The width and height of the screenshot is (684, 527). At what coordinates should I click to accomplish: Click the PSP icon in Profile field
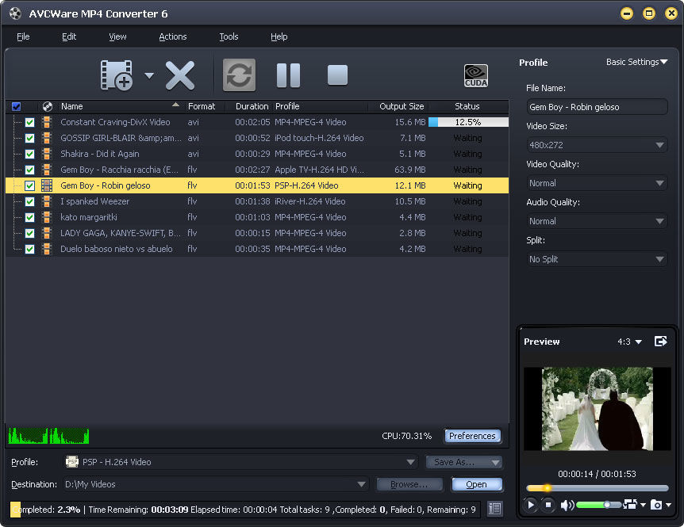[x=72, y=462]
